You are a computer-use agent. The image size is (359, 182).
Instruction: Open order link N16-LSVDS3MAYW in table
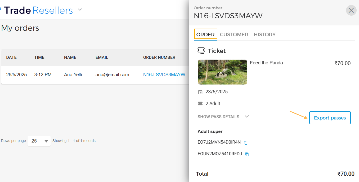pyautogui.click(x=164, y=75)
